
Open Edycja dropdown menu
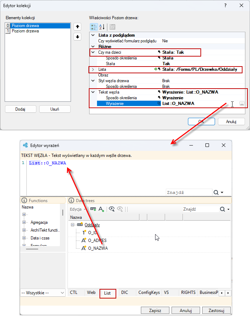tap(78, 209)
